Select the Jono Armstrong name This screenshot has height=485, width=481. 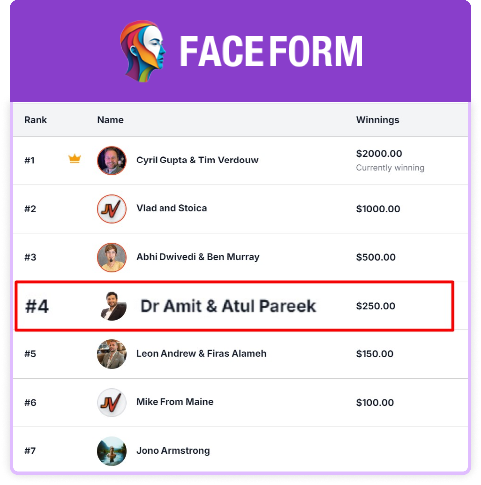pyautogui.click(x=173, y=451)
